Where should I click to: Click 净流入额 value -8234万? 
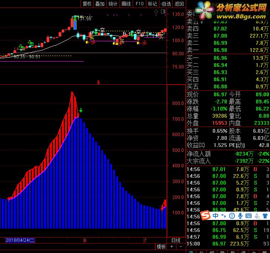(244, 154)
